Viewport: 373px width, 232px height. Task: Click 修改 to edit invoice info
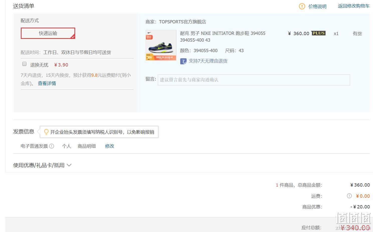(x=110, y=146)
